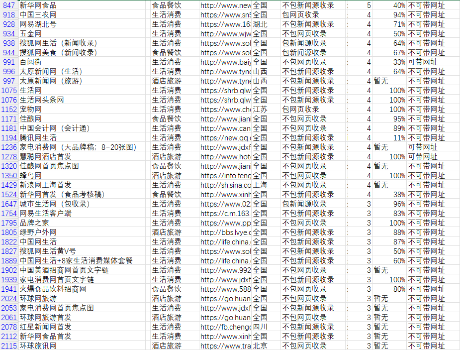Open the sh.sina.co link

pyautogui.click(x=226, y=185)
